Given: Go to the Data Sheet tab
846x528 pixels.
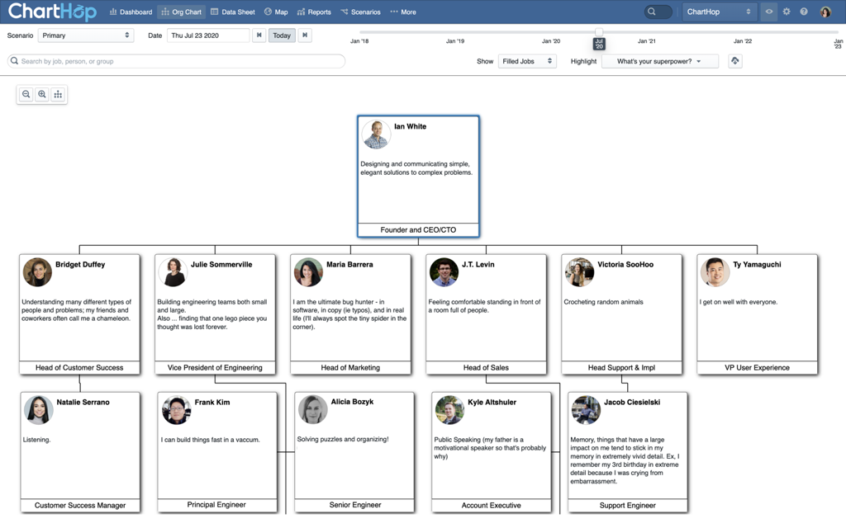Looking at the screenshot, I should pyautogui.click(x=232, y=12).
